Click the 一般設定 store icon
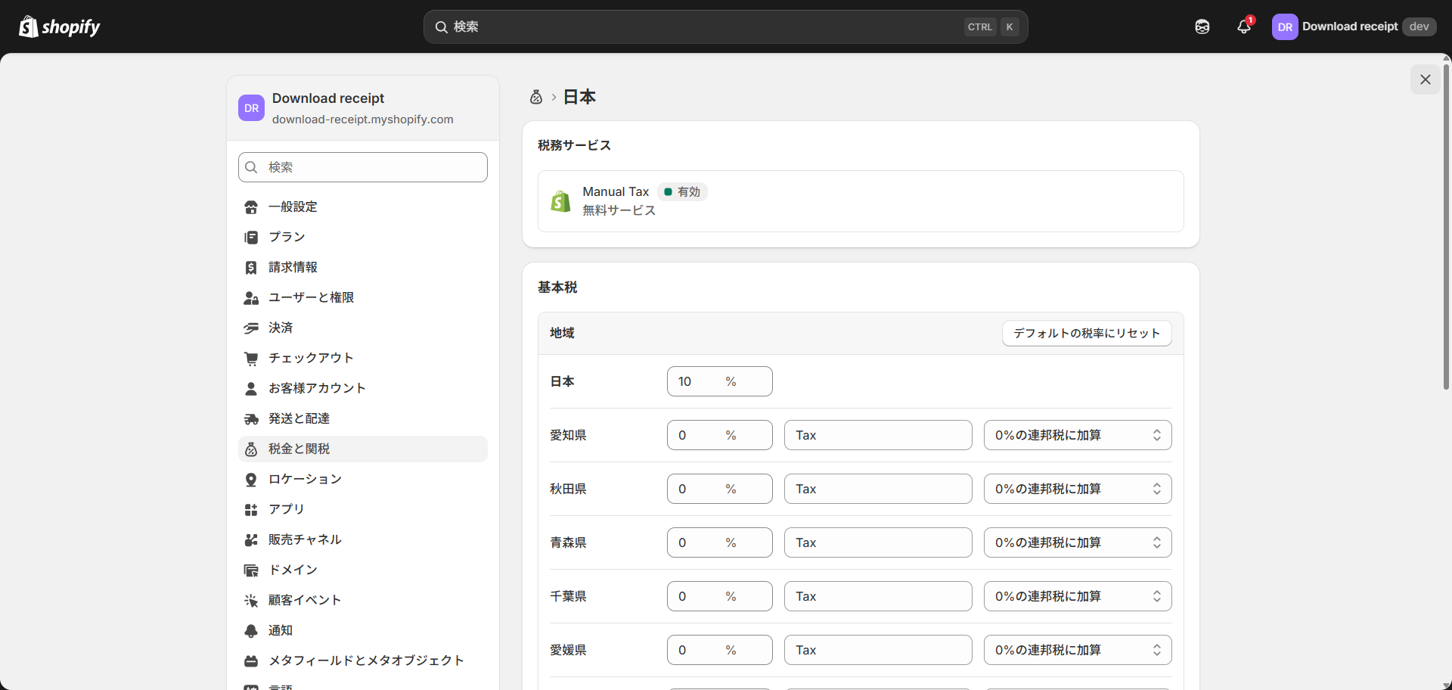The width and height of the screenshot is (1452, 690). 251,207
